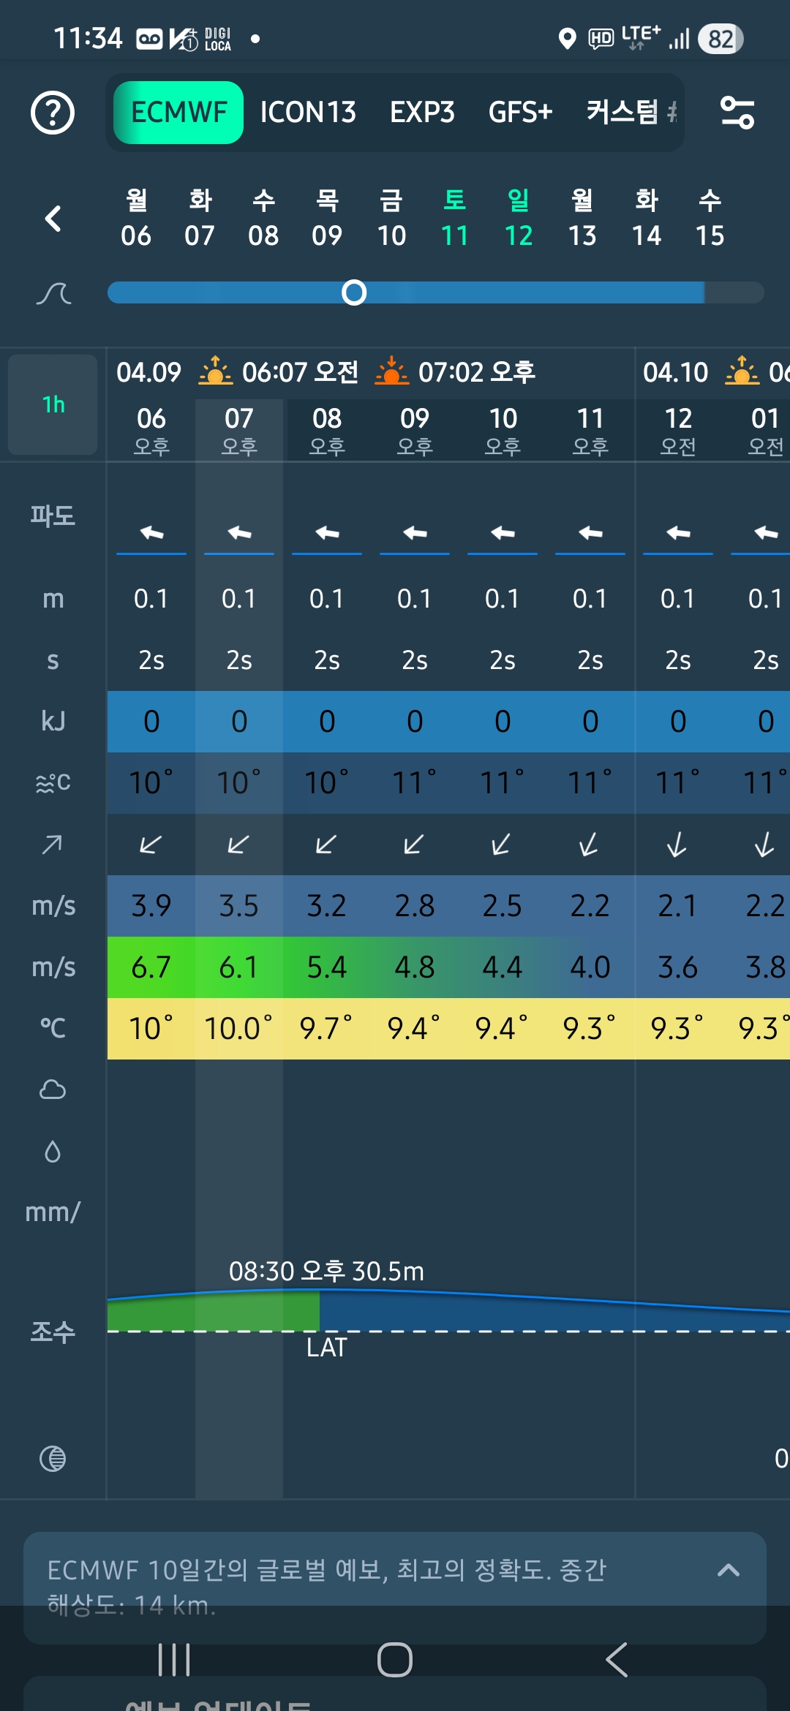
Task: Tap the moon phase icon
Action: click(53, 1459)
